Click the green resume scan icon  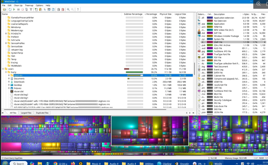click(14, 10)
